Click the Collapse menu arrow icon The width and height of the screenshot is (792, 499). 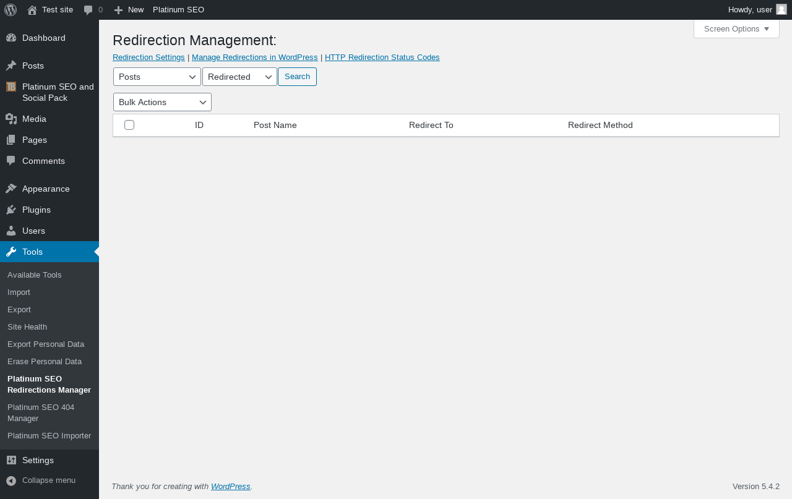coord(11,480)
